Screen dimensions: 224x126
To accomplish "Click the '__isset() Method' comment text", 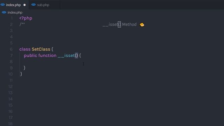I will 120,24.
